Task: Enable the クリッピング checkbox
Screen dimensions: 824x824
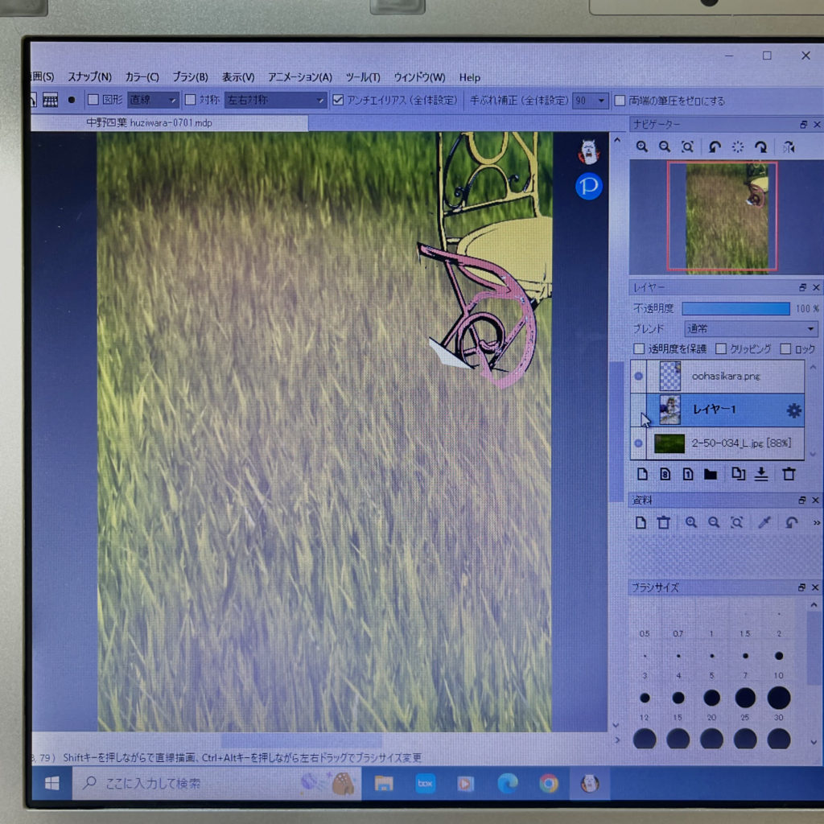Action: tap(721, 349)
